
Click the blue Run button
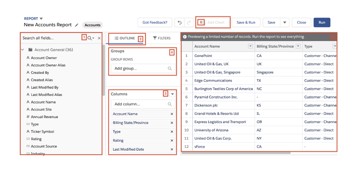tap(322, 22)
